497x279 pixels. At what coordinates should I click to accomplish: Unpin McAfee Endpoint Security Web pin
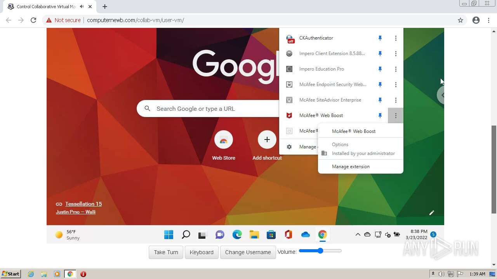pyautogui.click(x=380, y=84)
